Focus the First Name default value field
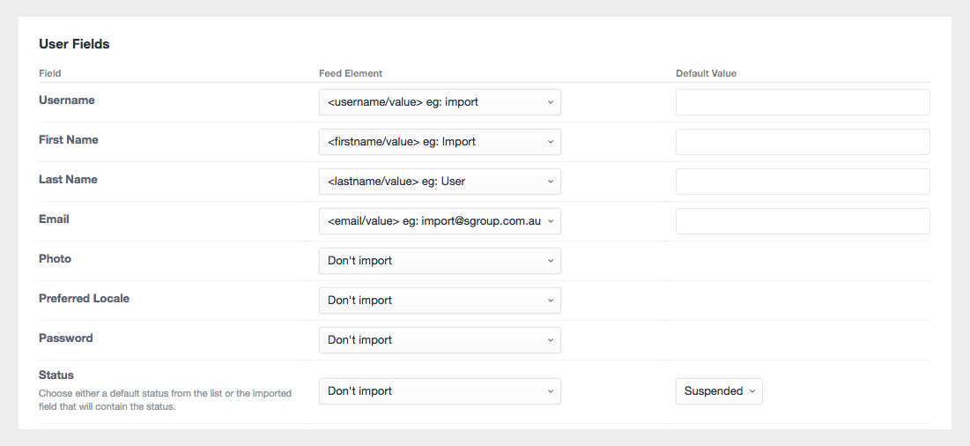 click(803, 142)
